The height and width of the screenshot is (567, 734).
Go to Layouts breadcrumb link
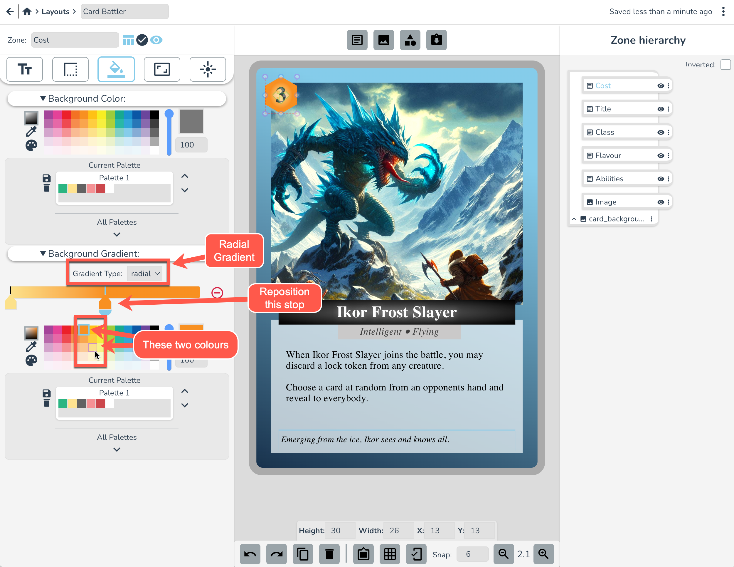coord(55,11)
